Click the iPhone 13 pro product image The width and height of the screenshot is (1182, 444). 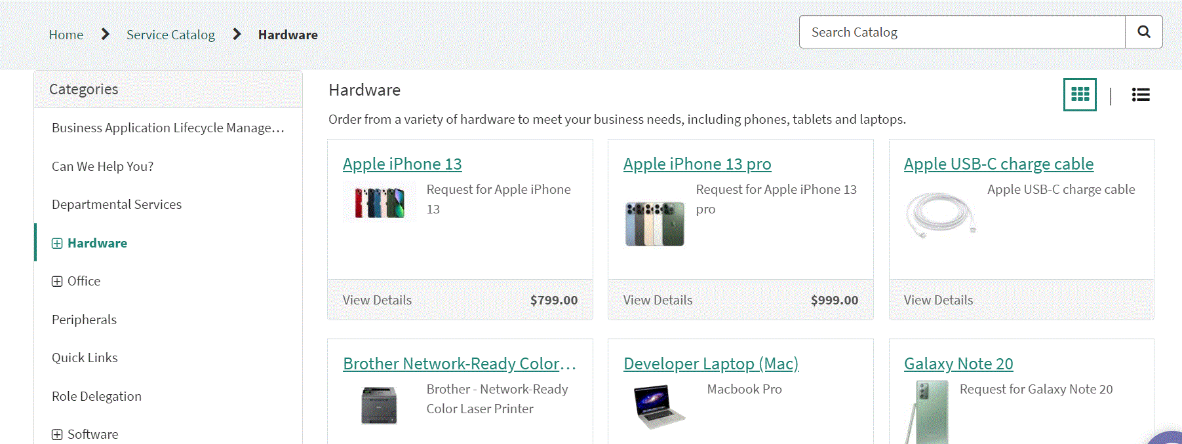(x=654, y=223)
